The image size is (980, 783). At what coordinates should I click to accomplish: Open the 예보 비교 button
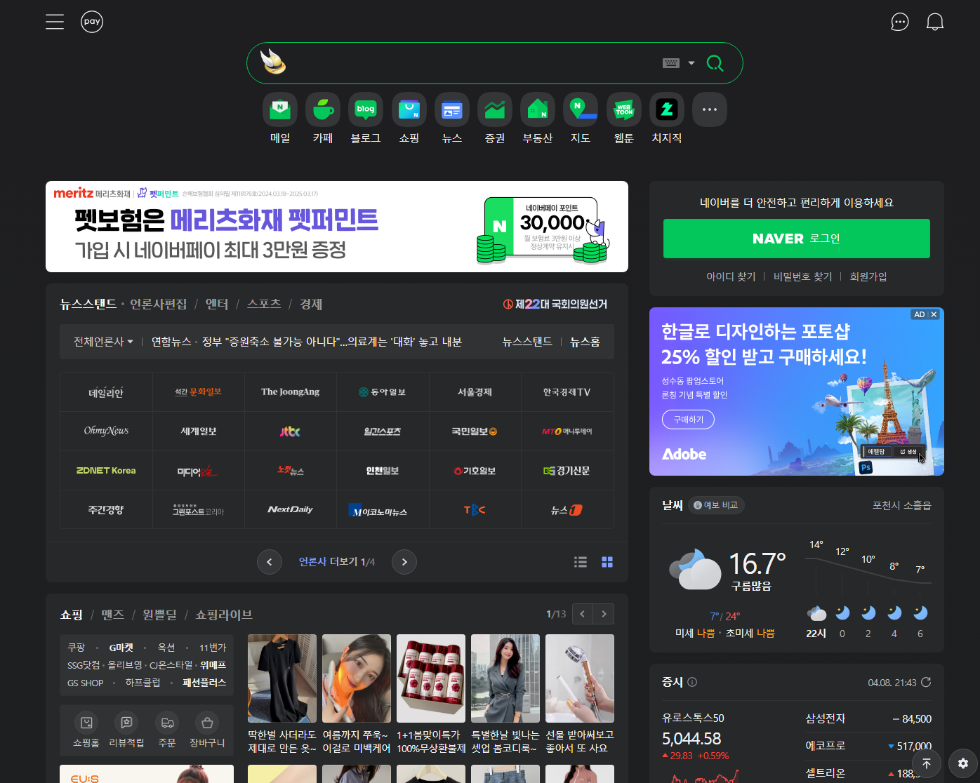[716, 505]
